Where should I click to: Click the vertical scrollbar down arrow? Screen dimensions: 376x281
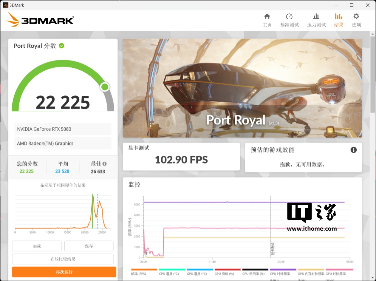pos(372,277)
